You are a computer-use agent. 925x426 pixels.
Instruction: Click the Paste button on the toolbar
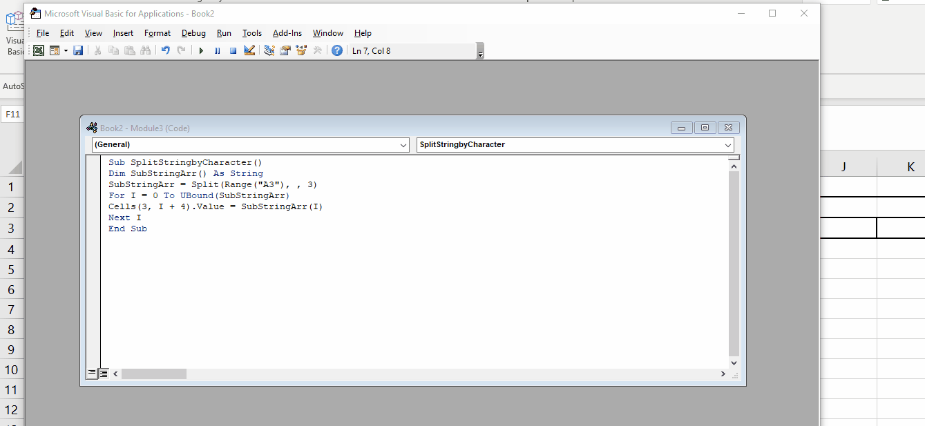coord(129,50)
